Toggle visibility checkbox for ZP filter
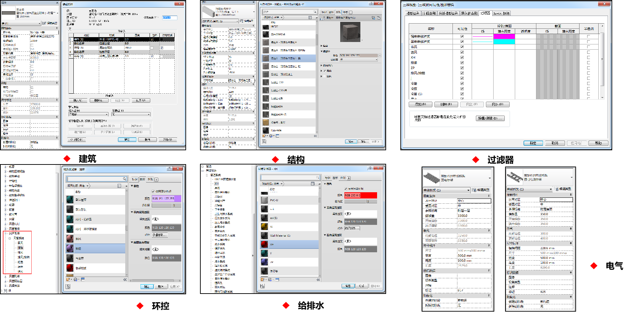This screenshot has width=639, height=313. click(x=462, y=68)
